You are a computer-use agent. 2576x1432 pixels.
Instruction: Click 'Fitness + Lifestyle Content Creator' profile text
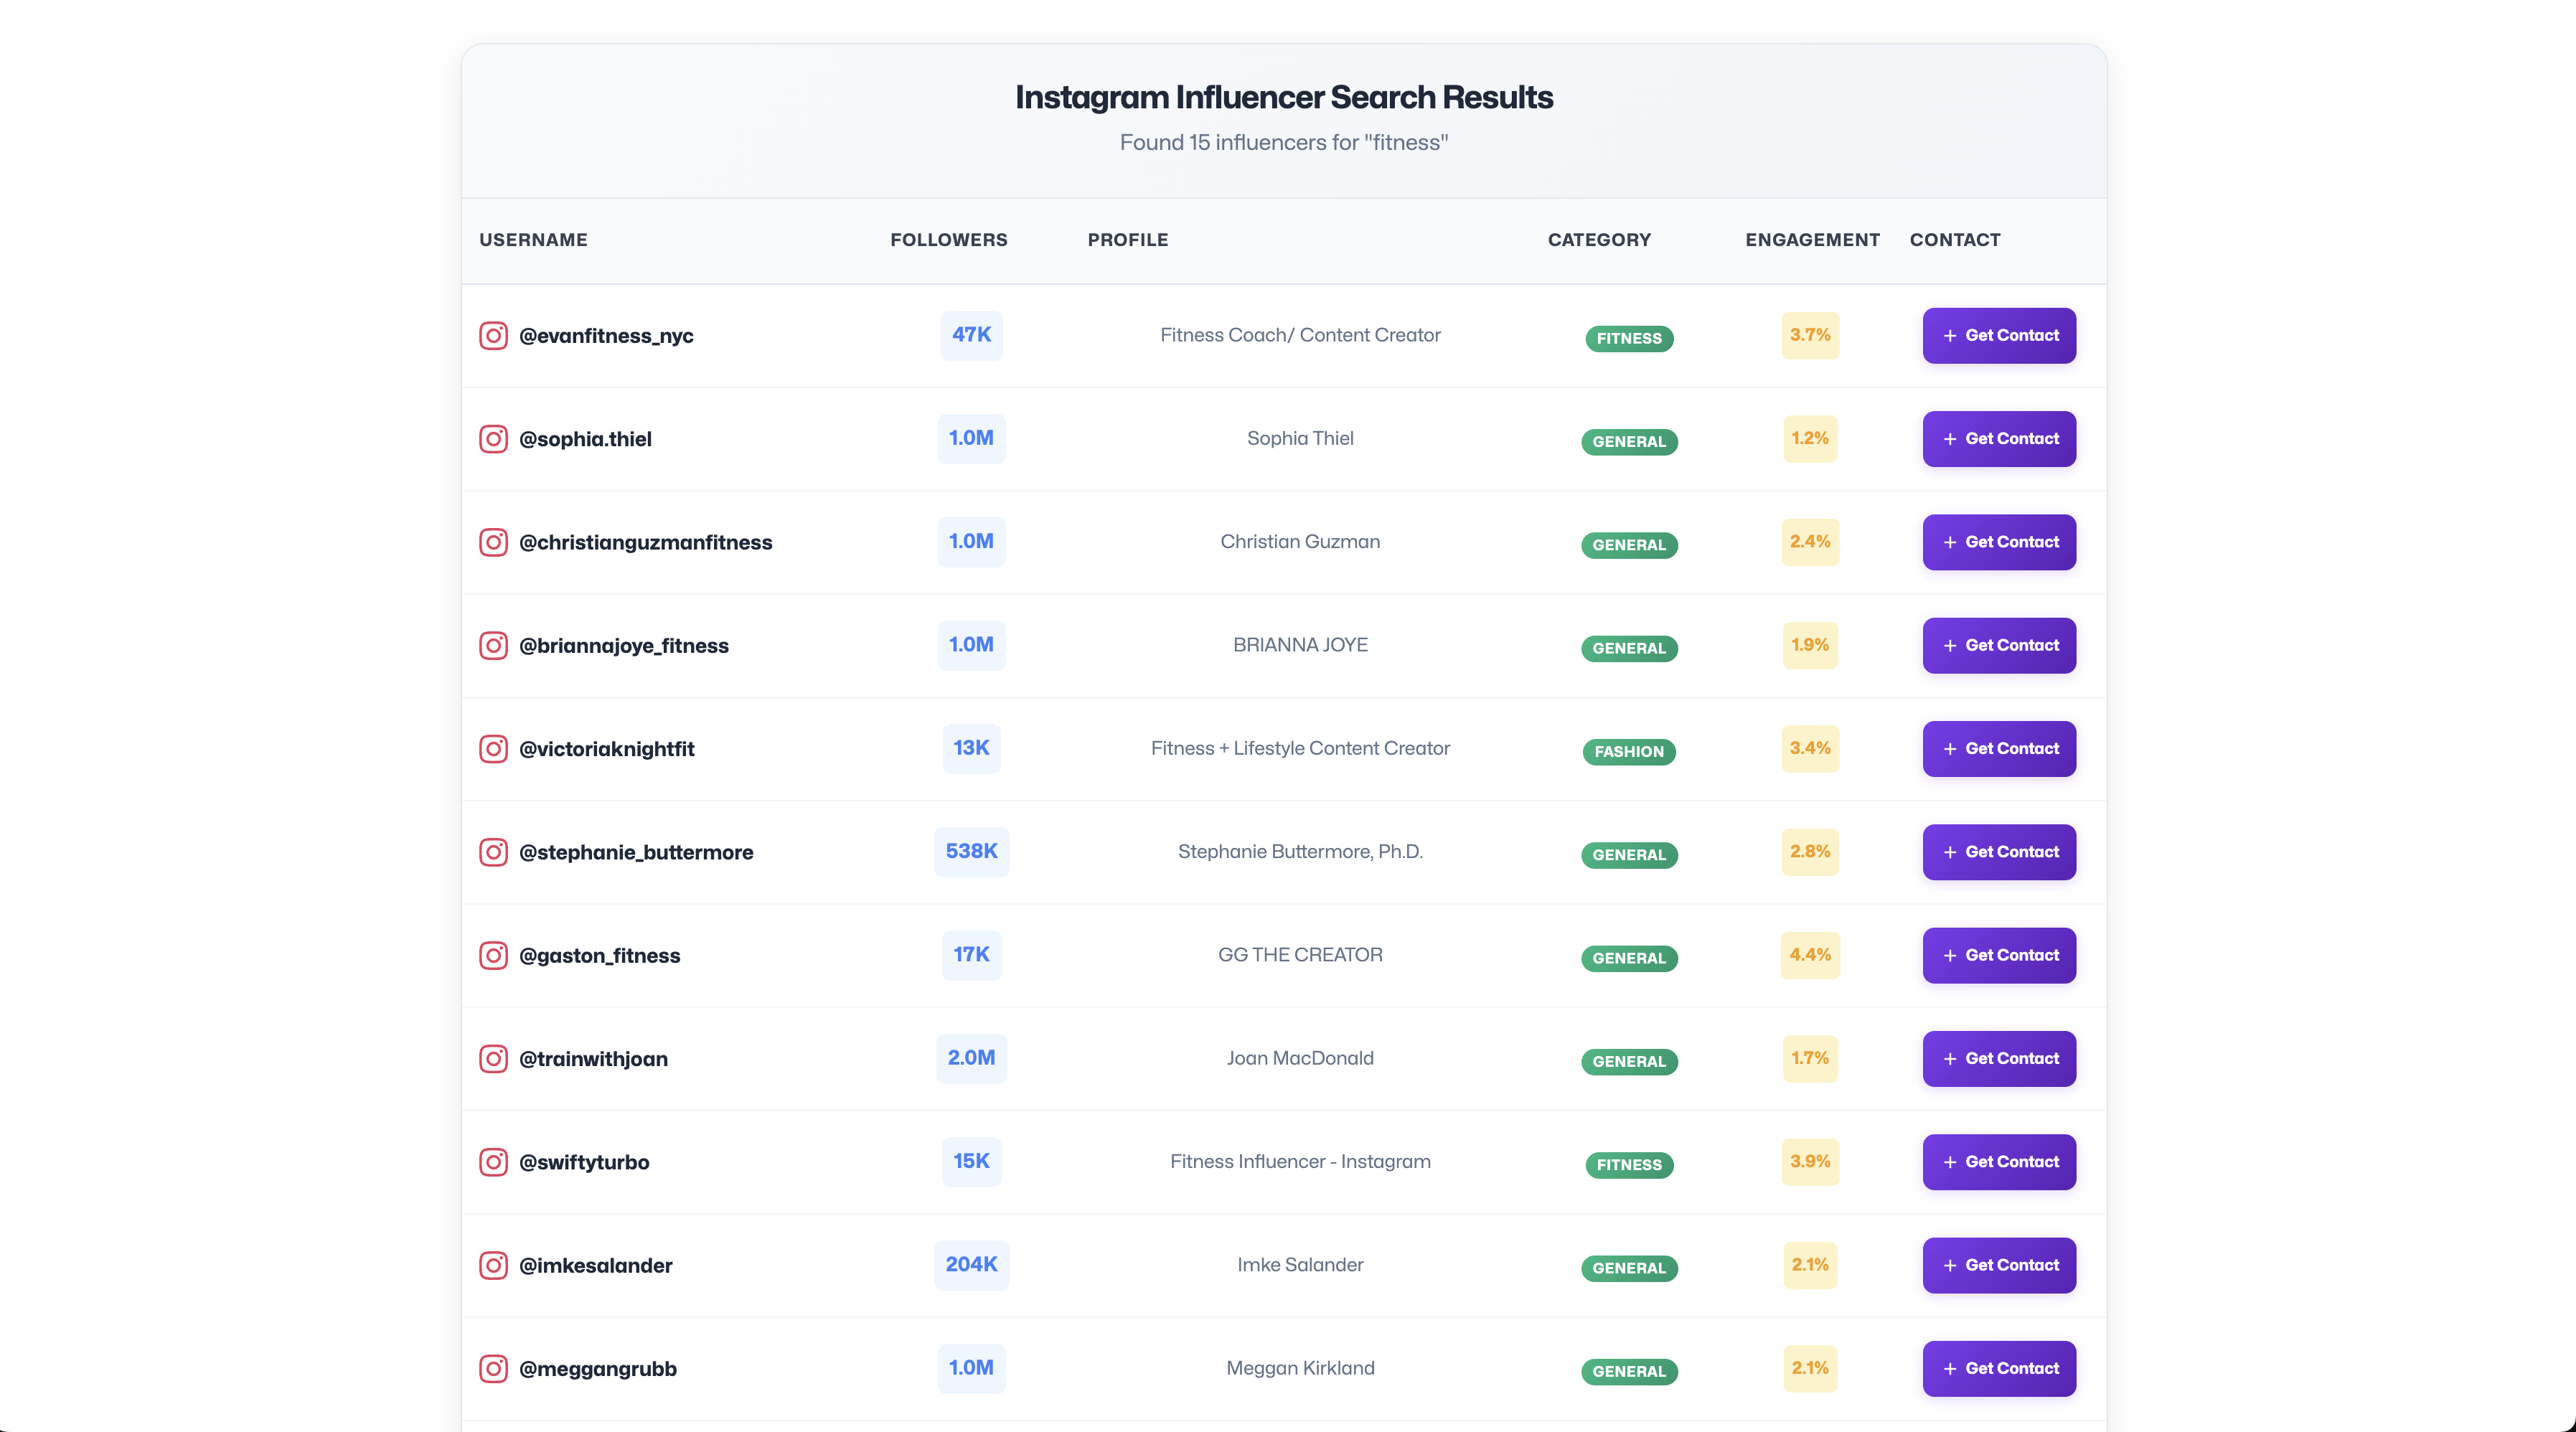tap(1300, 748)
